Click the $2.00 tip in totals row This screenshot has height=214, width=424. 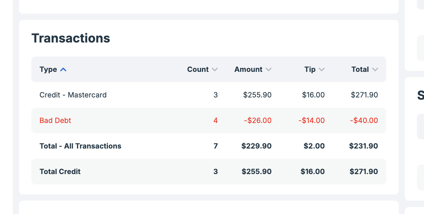pyautogui.click(x=314, y=146)
